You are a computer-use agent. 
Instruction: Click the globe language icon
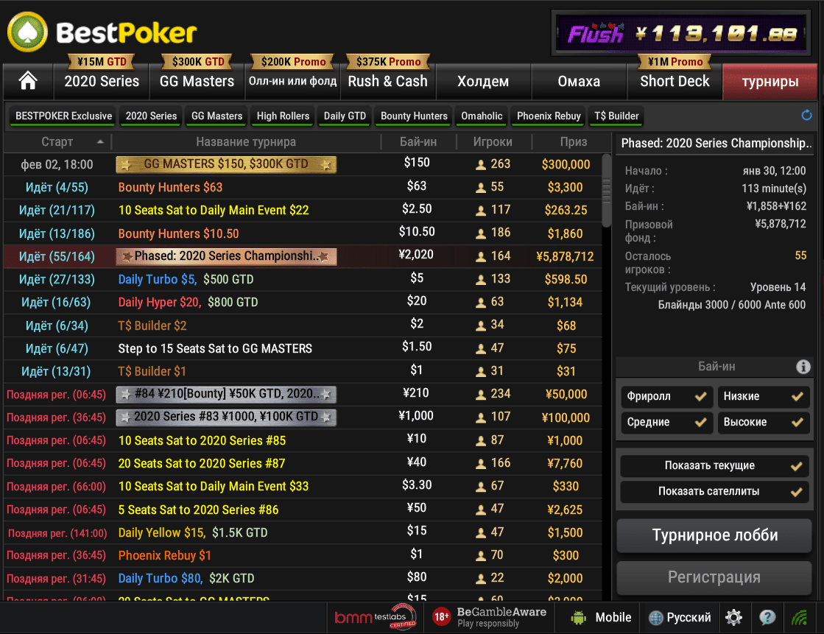coord(655,618)
